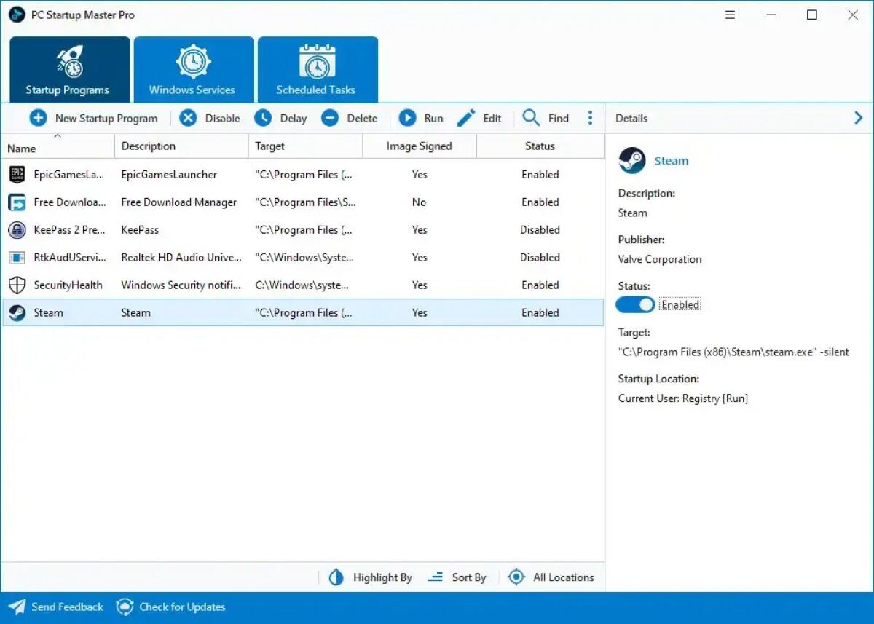
Task: Open the Scheduled Tasks tab
Action: pyautogui.click(x=318, y=68)
